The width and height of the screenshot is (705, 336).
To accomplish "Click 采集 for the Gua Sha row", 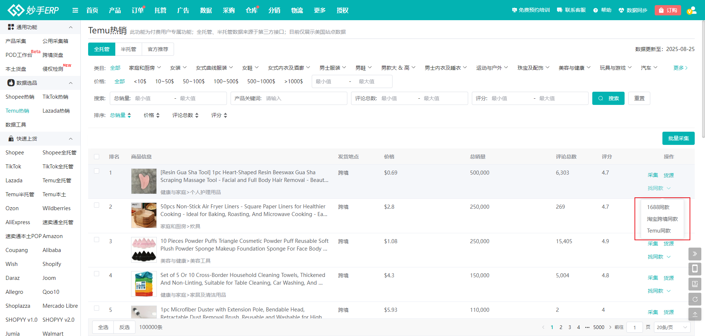I will pyautogui.click(x=653, y=175).
